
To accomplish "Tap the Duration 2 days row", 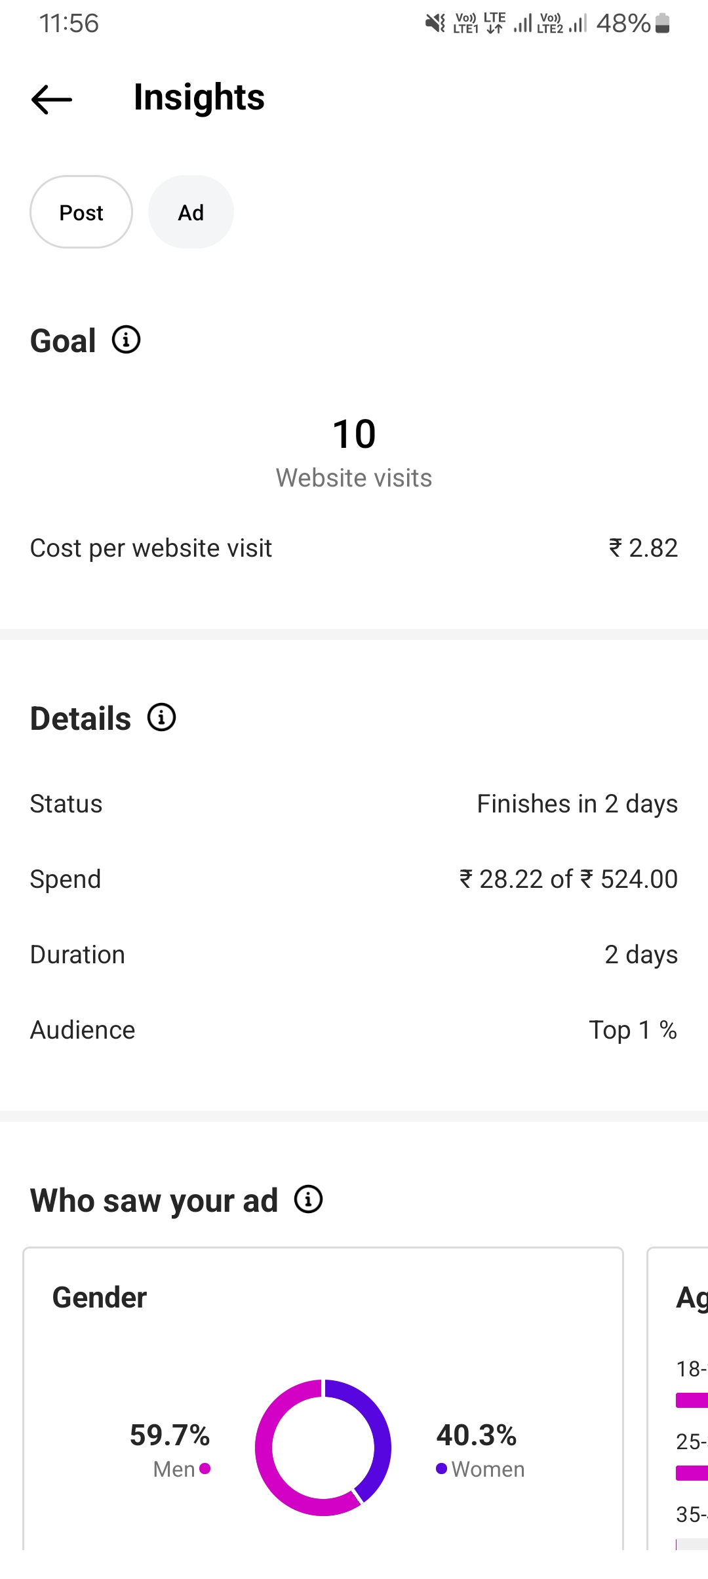I will (354, 955).
